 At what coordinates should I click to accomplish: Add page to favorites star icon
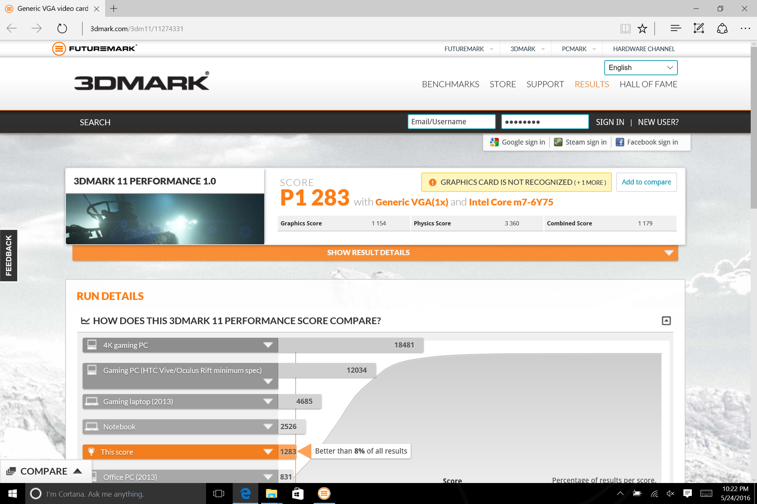pos(642,29)
